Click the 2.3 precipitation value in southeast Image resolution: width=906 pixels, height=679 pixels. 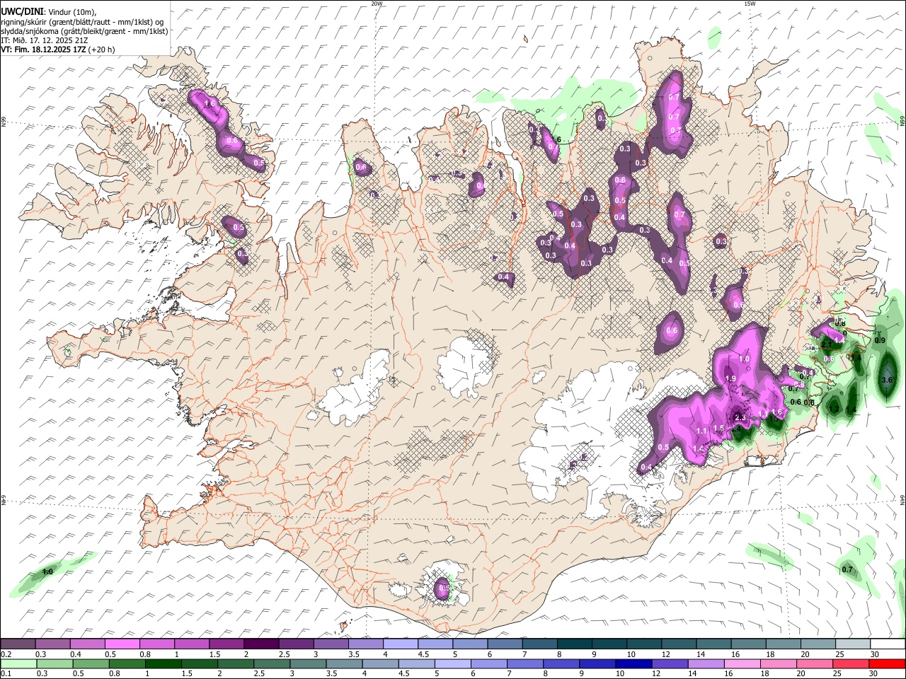(x=740, y=417)
